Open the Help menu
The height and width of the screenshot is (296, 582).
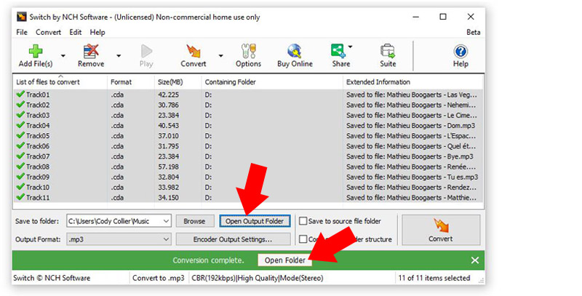pos(97,32)
